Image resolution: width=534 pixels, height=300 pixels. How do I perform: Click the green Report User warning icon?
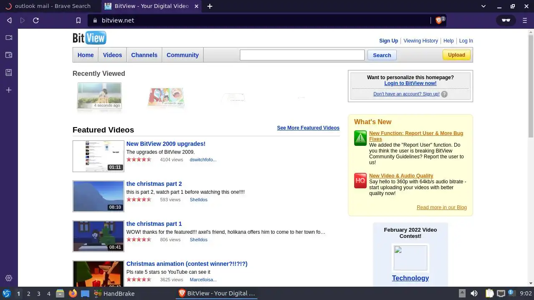[x=360, y=138]
